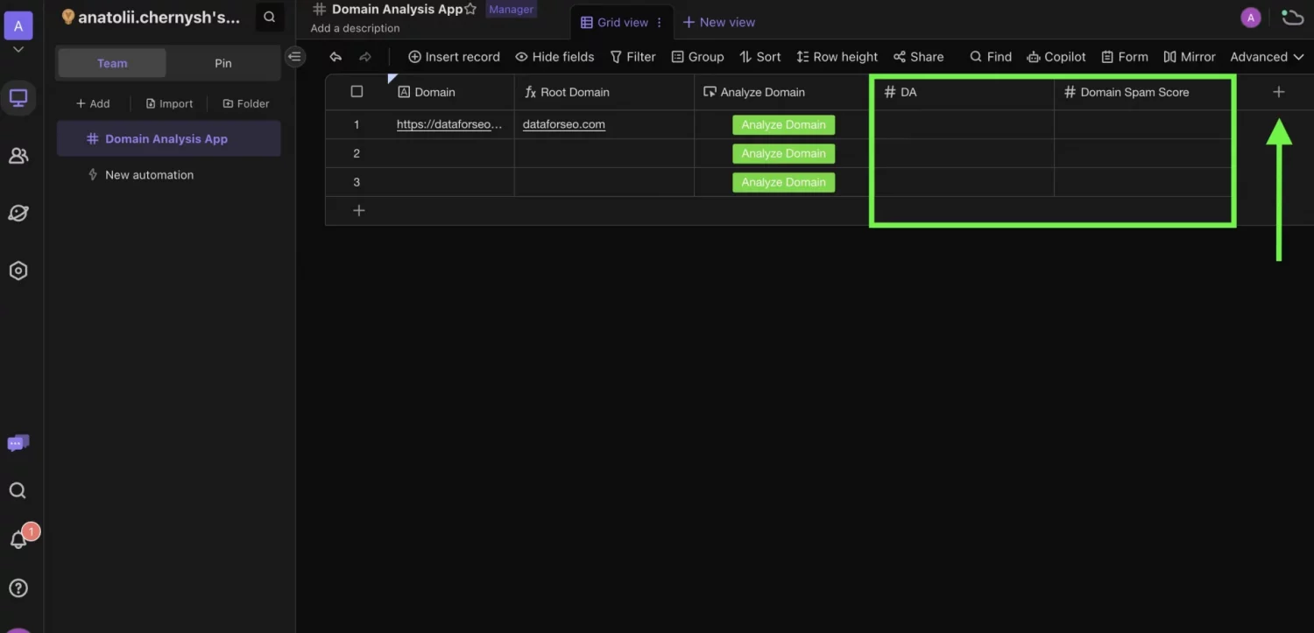Add a new column with plus icon
Screen dimensions: 1314x633
1278,92
